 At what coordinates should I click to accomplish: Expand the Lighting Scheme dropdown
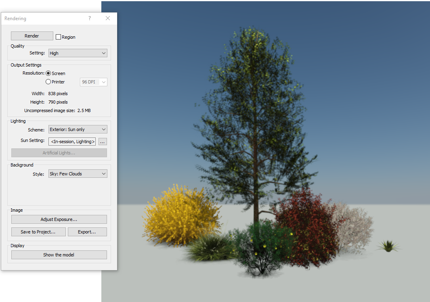78,129
